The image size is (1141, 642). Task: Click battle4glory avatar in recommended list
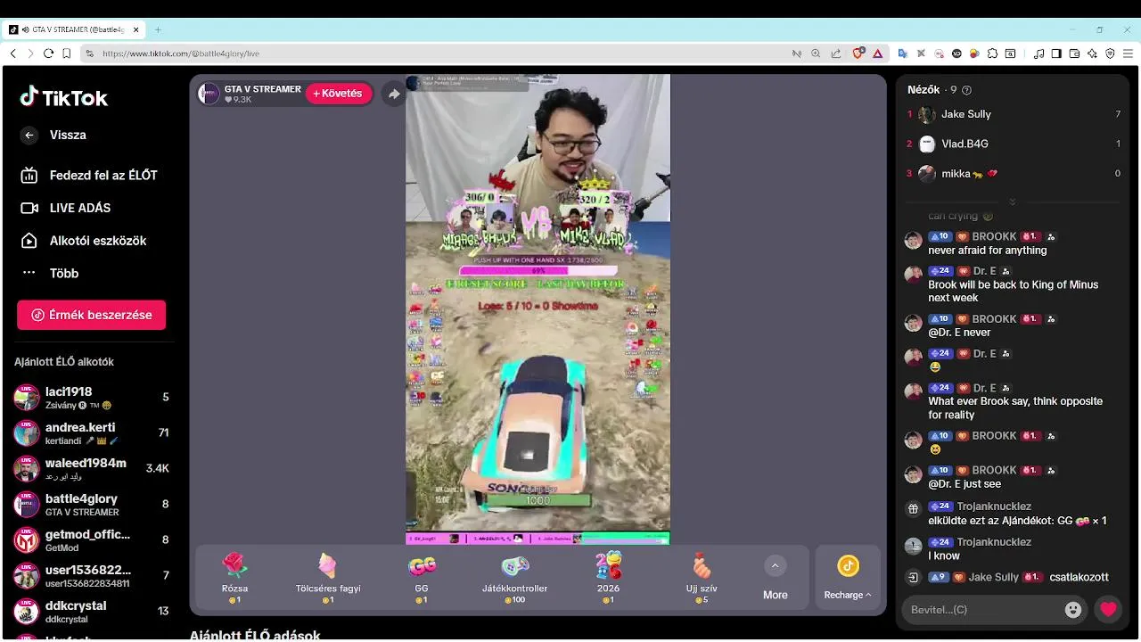[27, 505]
